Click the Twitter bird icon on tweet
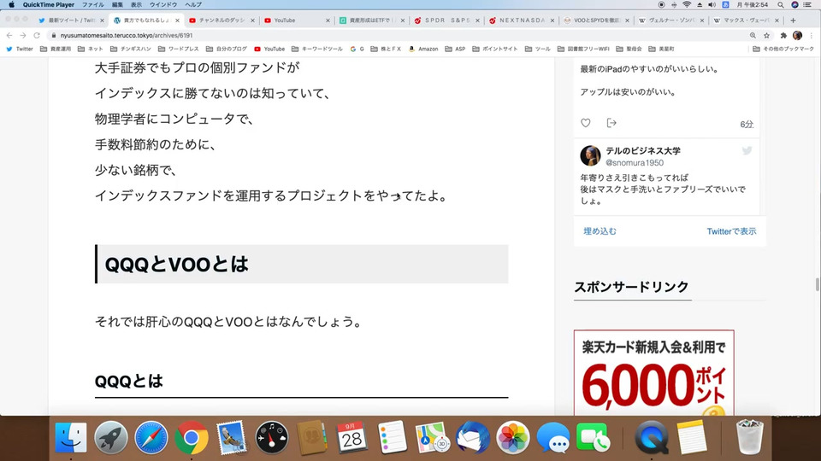Viewport: 821px width, 461px height. coord(747,150)
